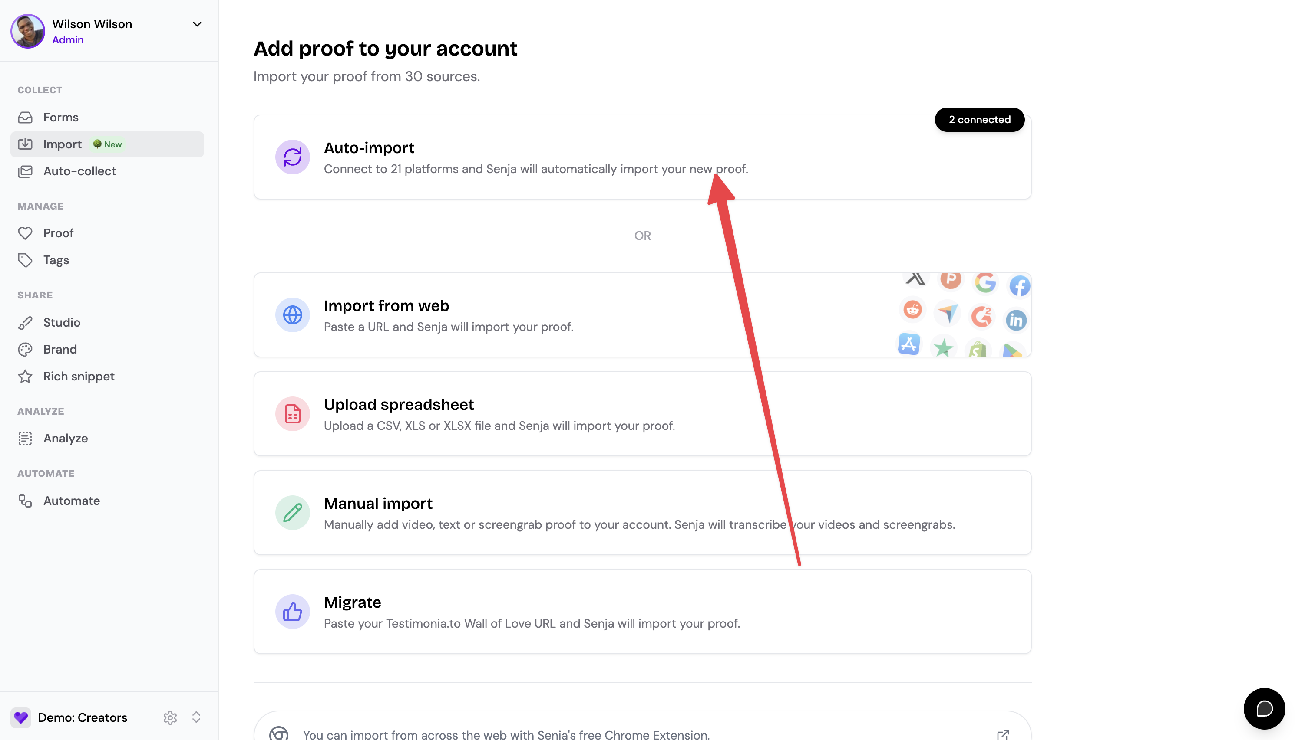Click the App Store logo icon
1295x740 pixels.
pos(909,344)
